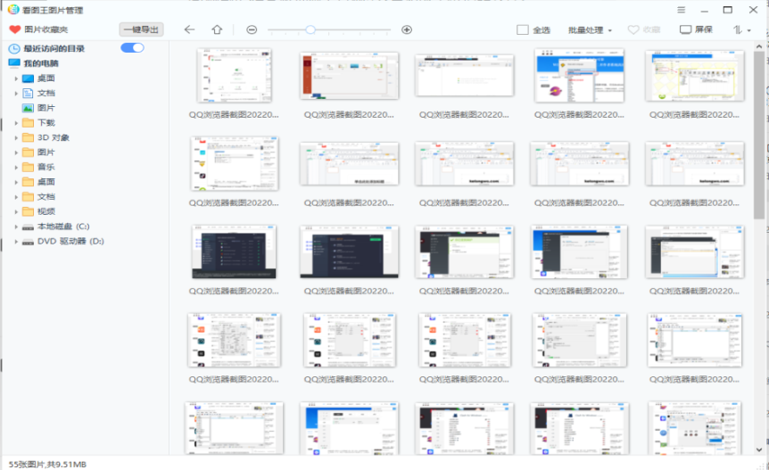This screenshot has width=769, height=470.
Task: Check the 全选 select all checkbox
Action: click(522, 30)
